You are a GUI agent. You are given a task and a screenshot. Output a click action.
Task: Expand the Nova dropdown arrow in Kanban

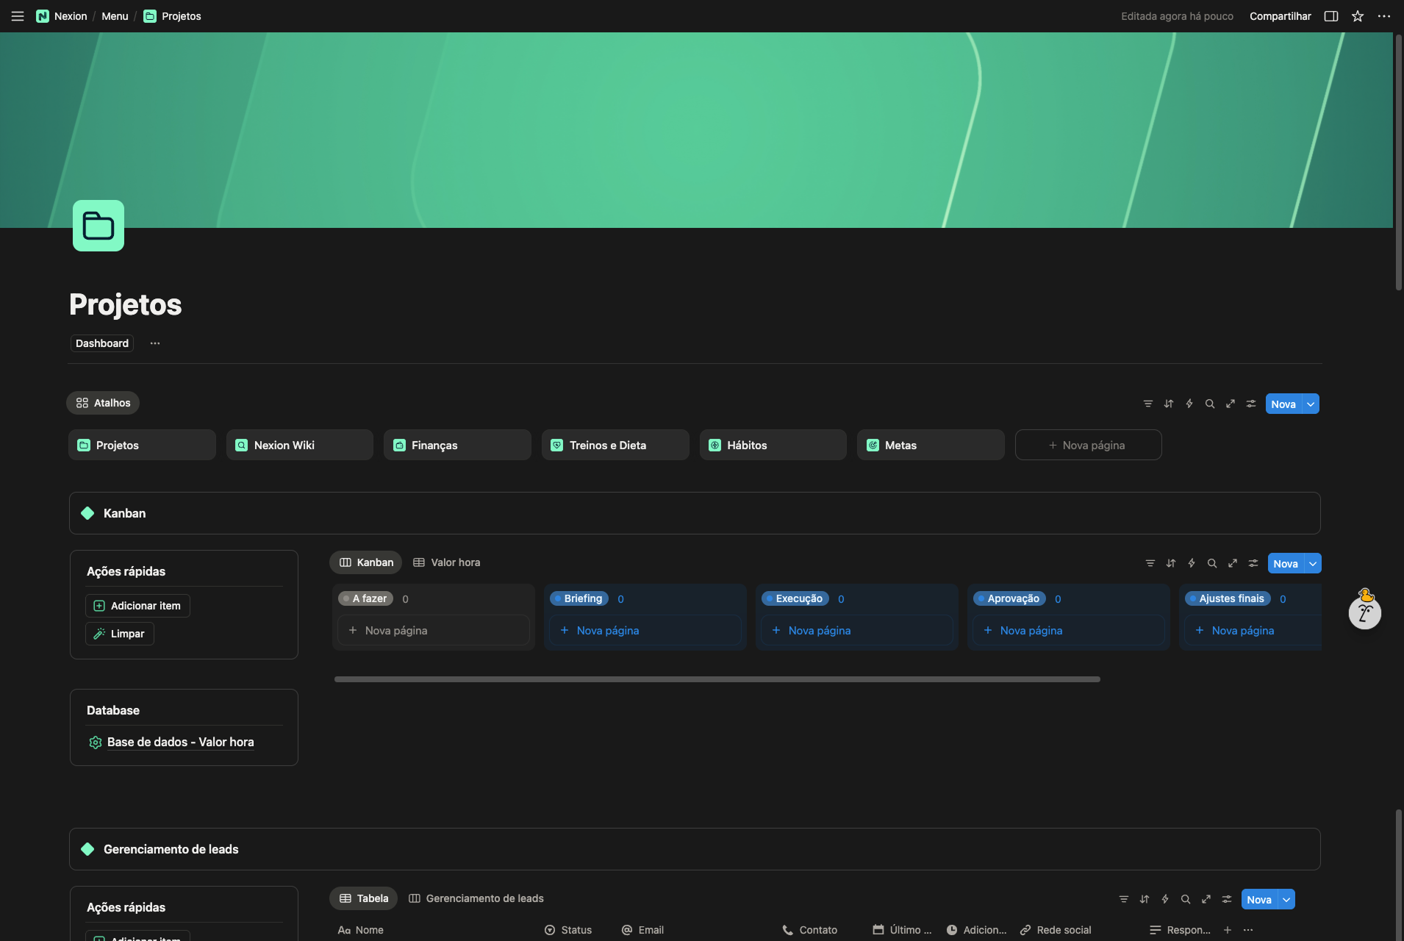click(x=1313, y=563)
